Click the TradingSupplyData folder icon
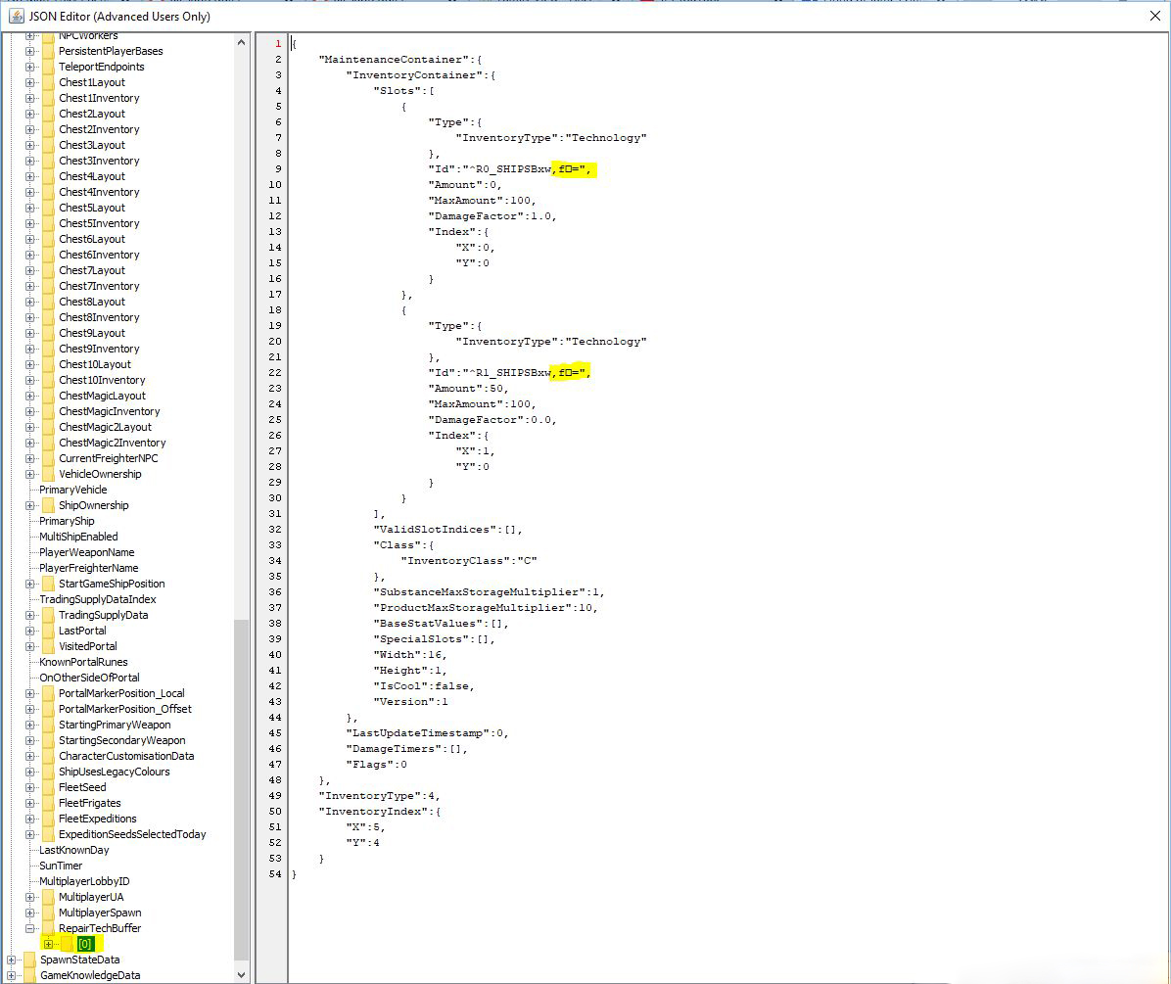Image resolution: width=1171 pixels, height=984 pixels. (48, 615)
